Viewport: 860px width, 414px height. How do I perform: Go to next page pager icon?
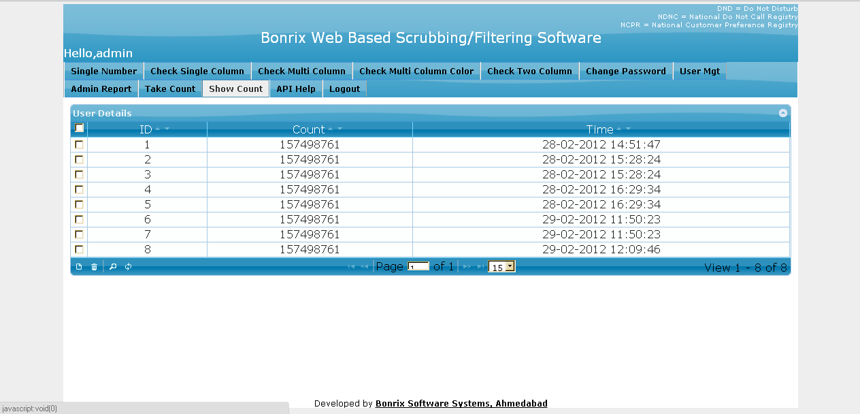click(x=467, y=267)
